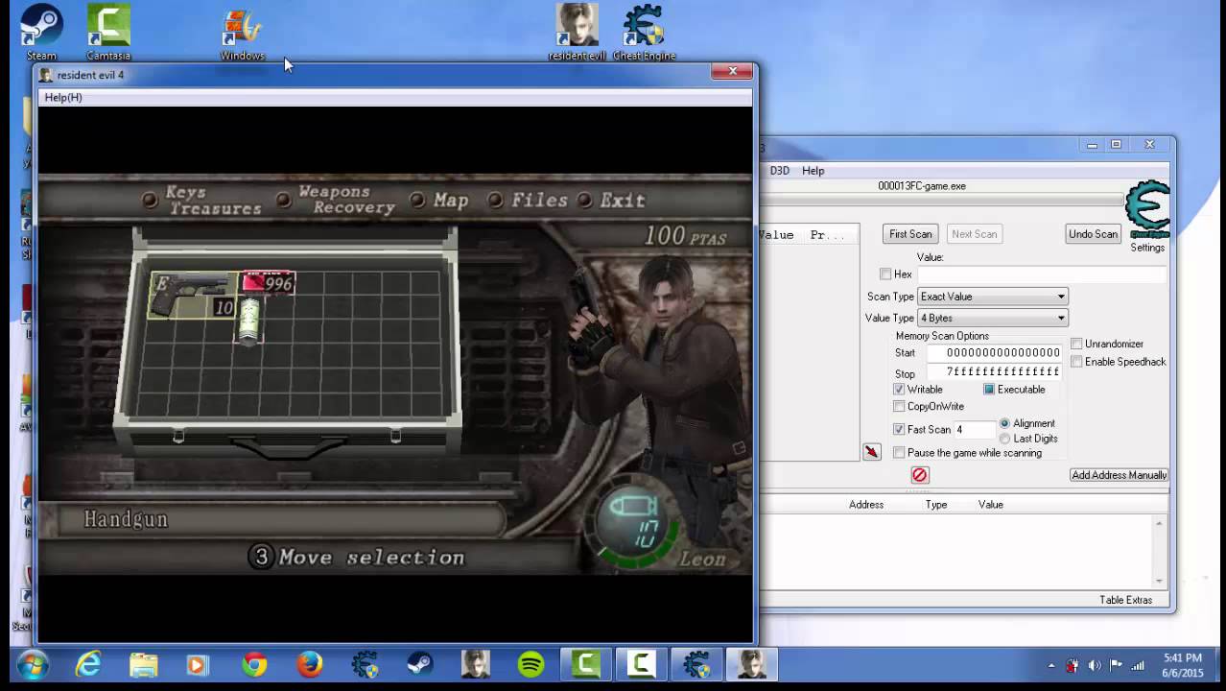Select the Alignment radio button
Viewport: 1226px width, 691px height.
coord(1004,423)
